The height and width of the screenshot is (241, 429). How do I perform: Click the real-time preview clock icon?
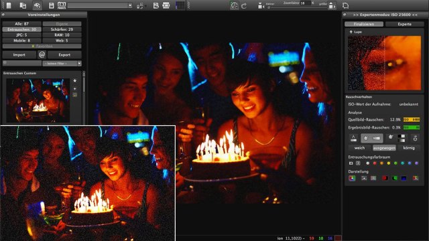pos(234,5)
